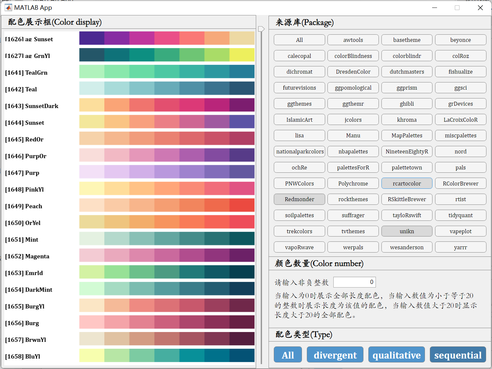492x369 pixels.
Task: Toggle the Redmonder package button
Action: [x=299, y=199]
